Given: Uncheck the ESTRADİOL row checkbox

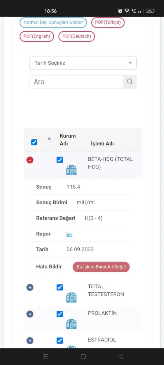Looking at the screenshot, I should tap(60, 340).
